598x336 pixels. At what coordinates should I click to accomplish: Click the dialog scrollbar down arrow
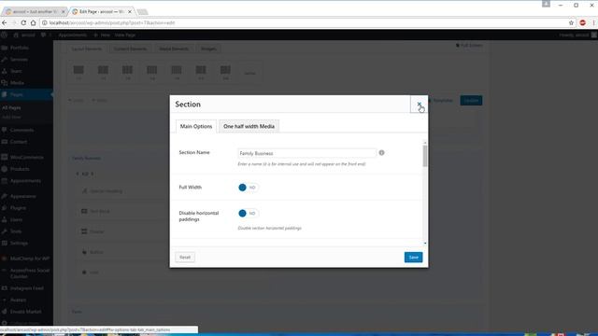coord(425,243)
